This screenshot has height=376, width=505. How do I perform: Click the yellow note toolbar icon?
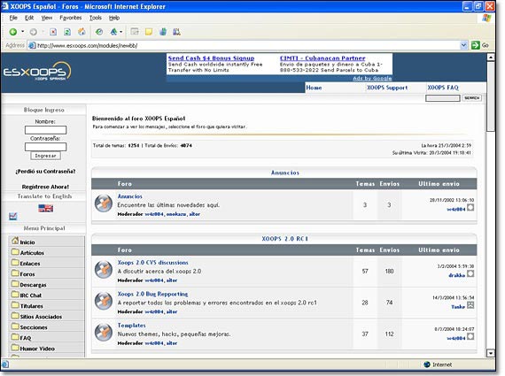[149, 32]
